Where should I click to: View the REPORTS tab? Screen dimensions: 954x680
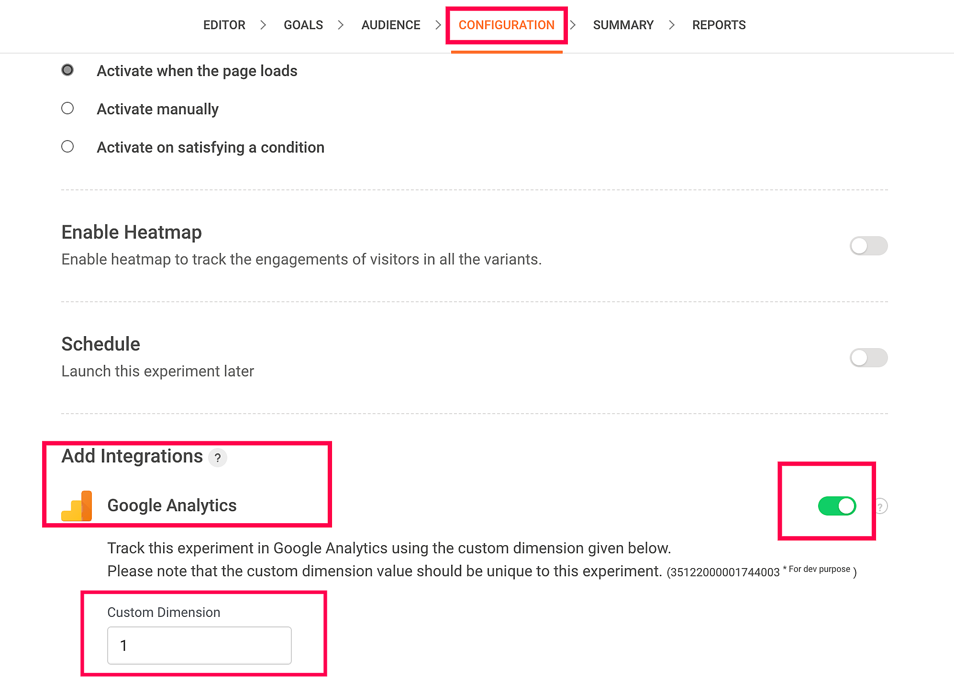(719, 25)
